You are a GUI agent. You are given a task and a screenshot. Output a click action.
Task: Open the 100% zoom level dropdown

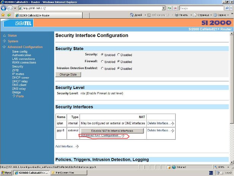(228, 167)
